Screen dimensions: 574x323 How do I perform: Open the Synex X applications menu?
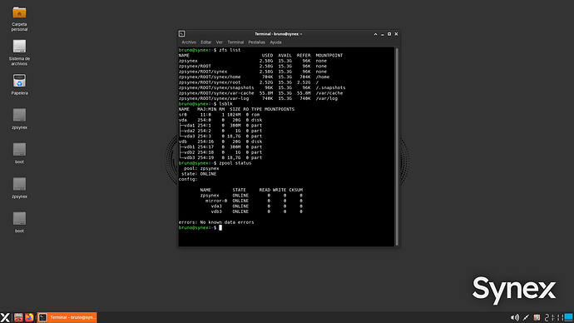pos(5,317)
